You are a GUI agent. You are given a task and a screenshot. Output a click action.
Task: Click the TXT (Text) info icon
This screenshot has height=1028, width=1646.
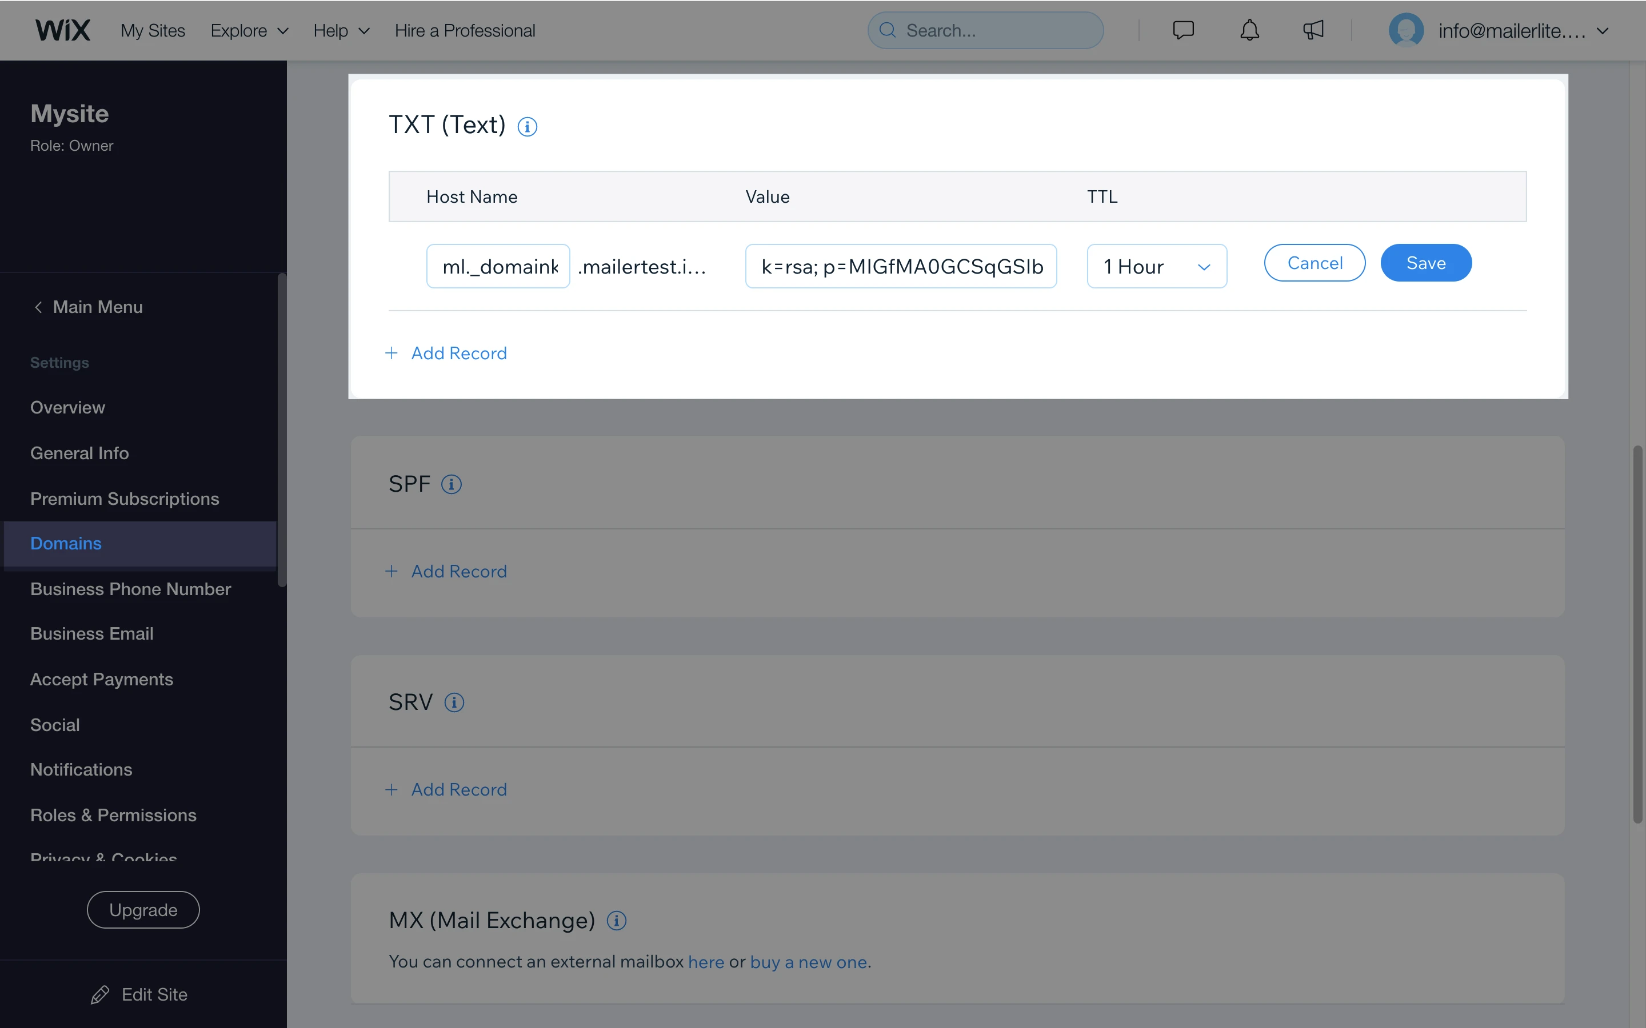527,126
